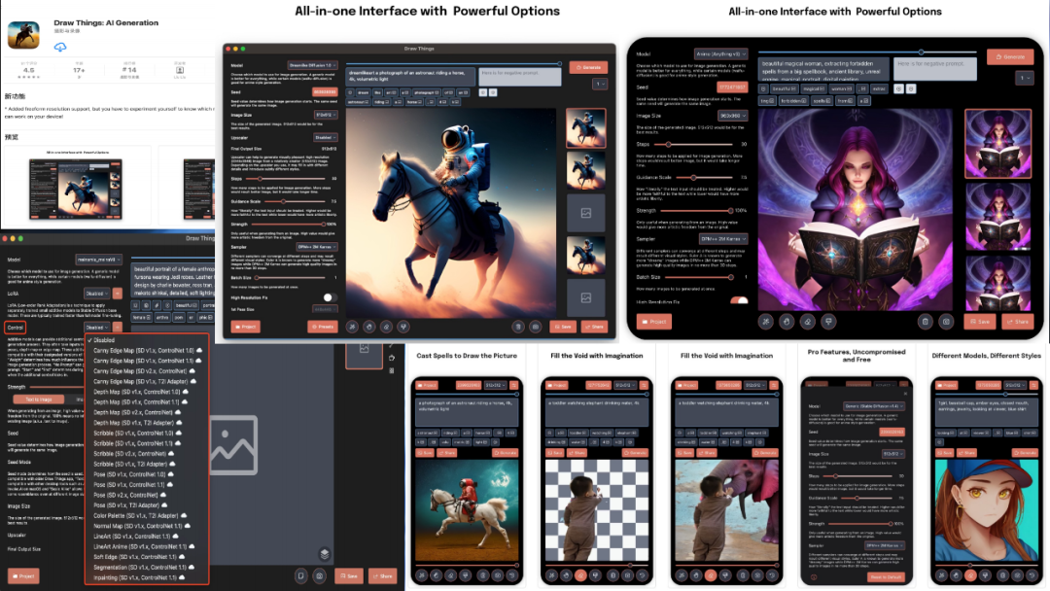Select Text to Image segment in ControlNet window

38,399
